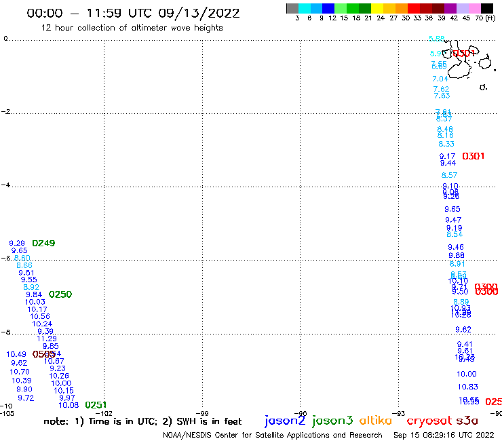Click the '-102' longitude axis label
Image resolution: width=502 pixels, height=441 pixels.
click(x=104, y=413)
